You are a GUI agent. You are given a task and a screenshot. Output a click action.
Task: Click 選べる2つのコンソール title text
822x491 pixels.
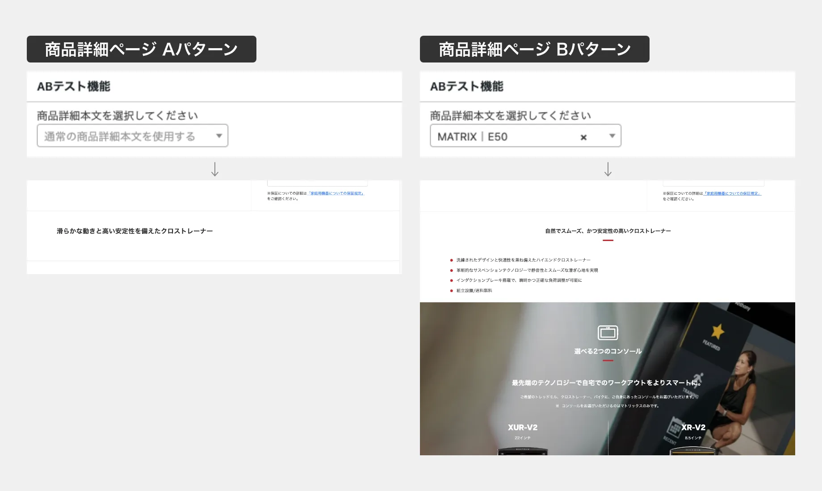608,351
